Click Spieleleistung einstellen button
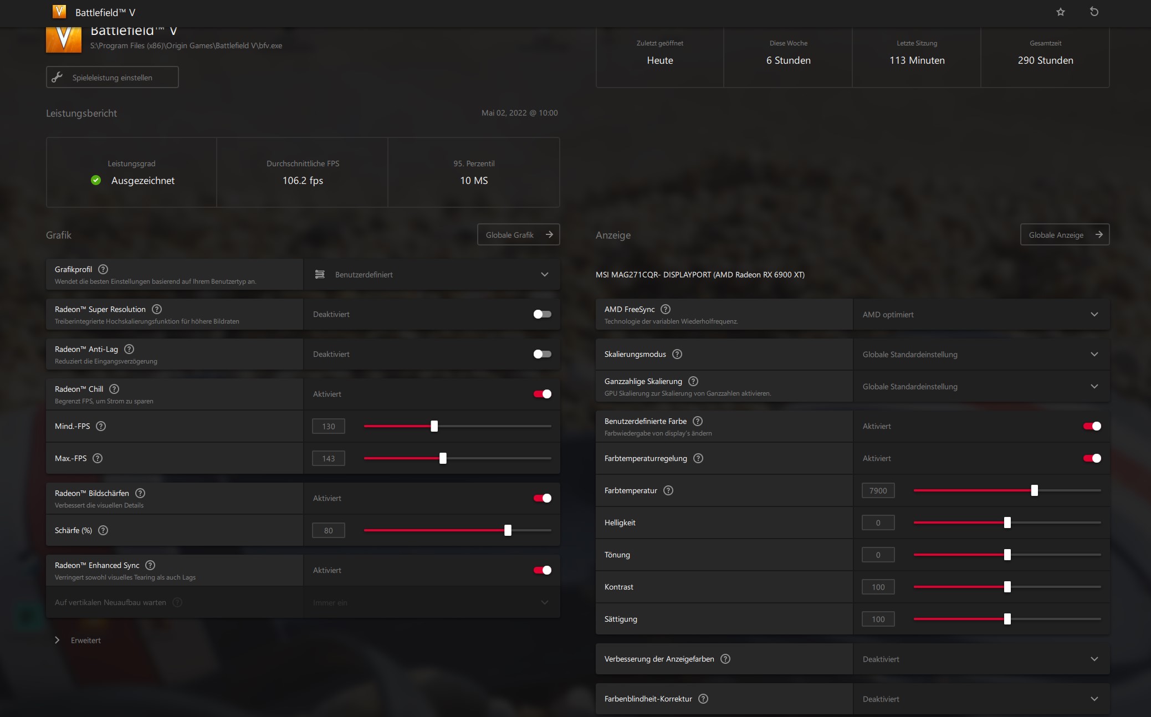1151x717 pixels. pos(112,78)
